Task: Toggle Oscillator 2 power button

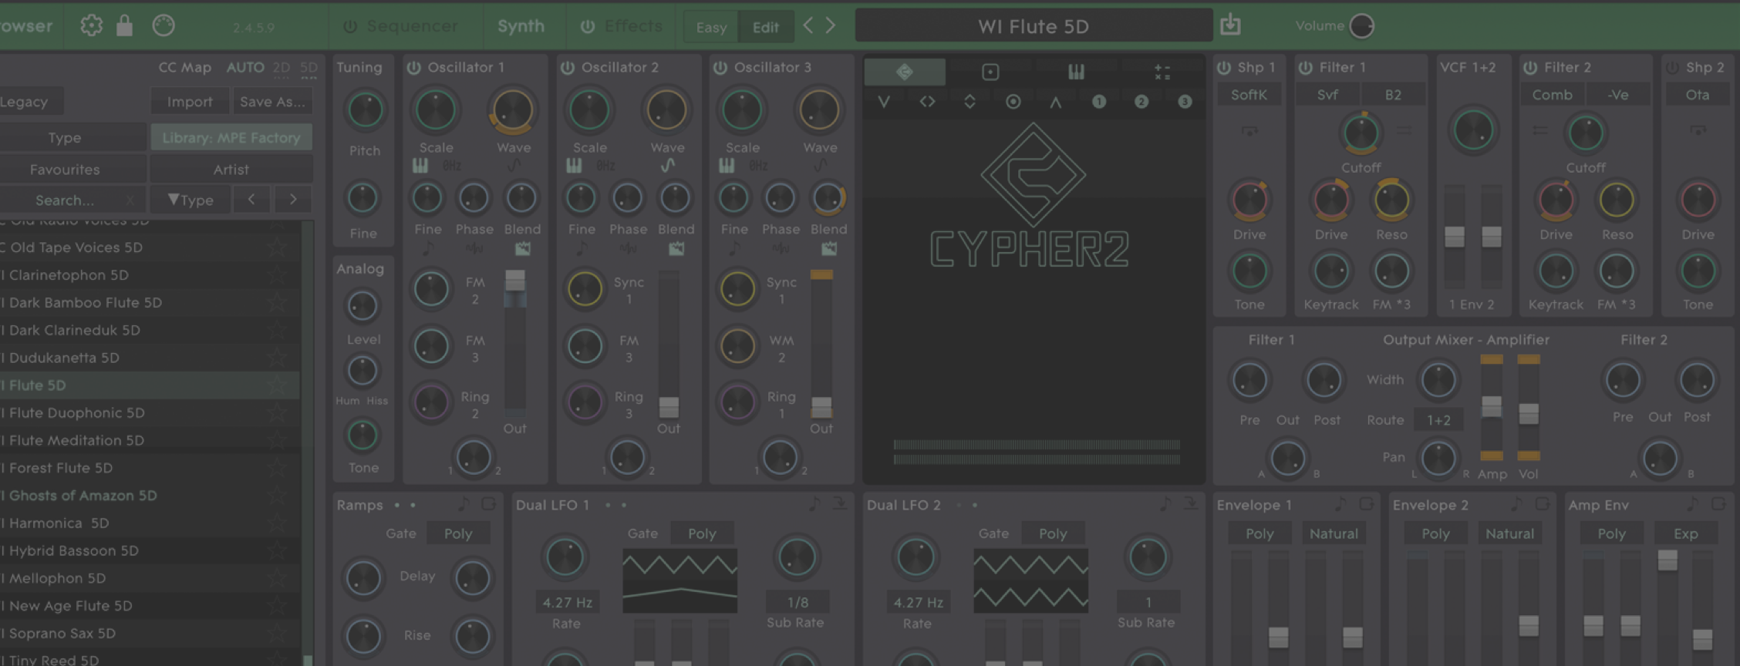Action: pyautogui.click(x=568, y=67)
